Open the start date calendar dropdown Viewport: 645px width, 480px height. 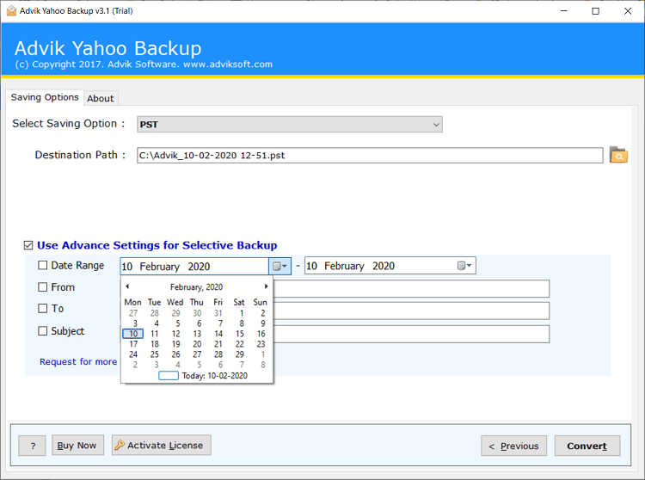tap(279, 266)
